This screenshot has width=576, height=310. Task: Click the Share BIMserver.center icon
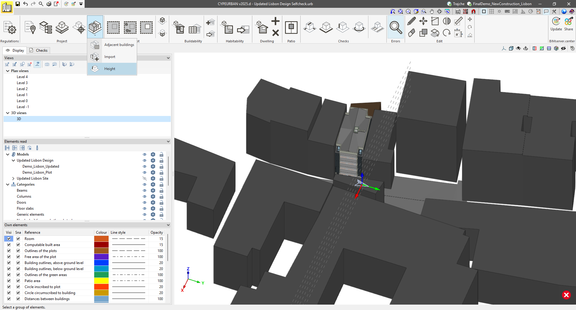[x=568, y=22]
